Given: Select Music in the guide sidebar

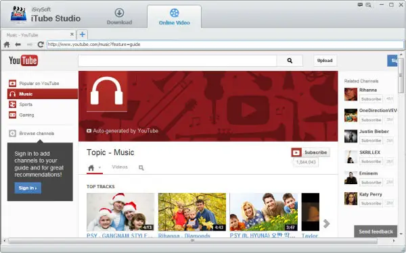Looking at the screenshot, I should pos(43,94).
